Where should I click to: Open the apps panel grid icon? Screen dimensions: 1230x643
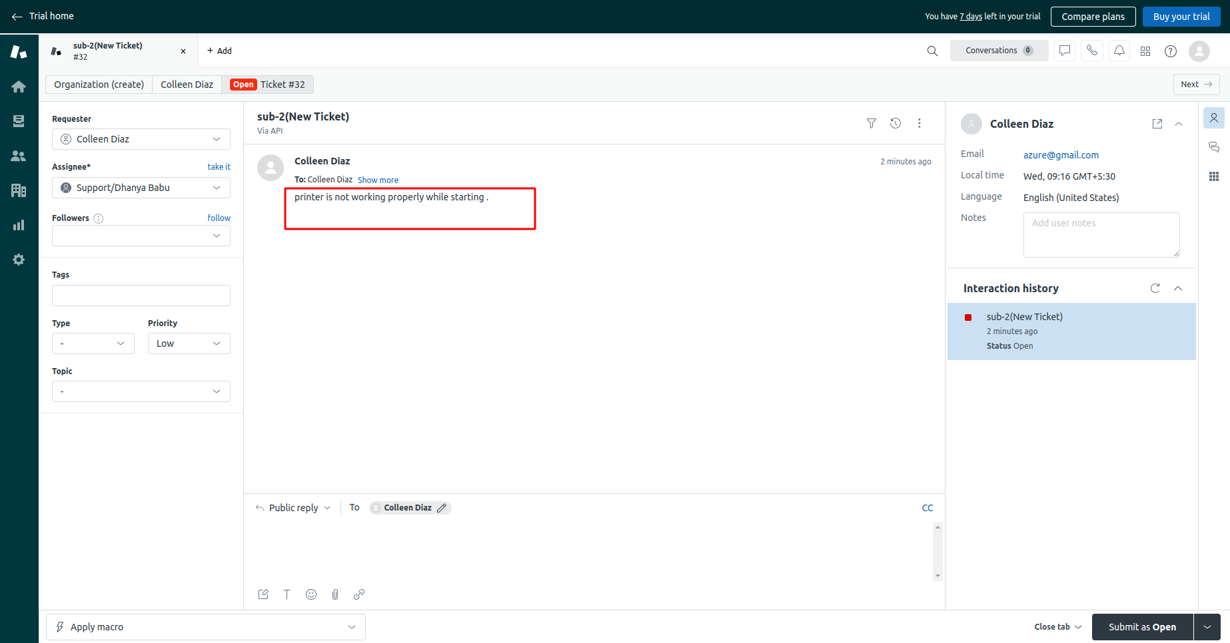coord(1214,176)
